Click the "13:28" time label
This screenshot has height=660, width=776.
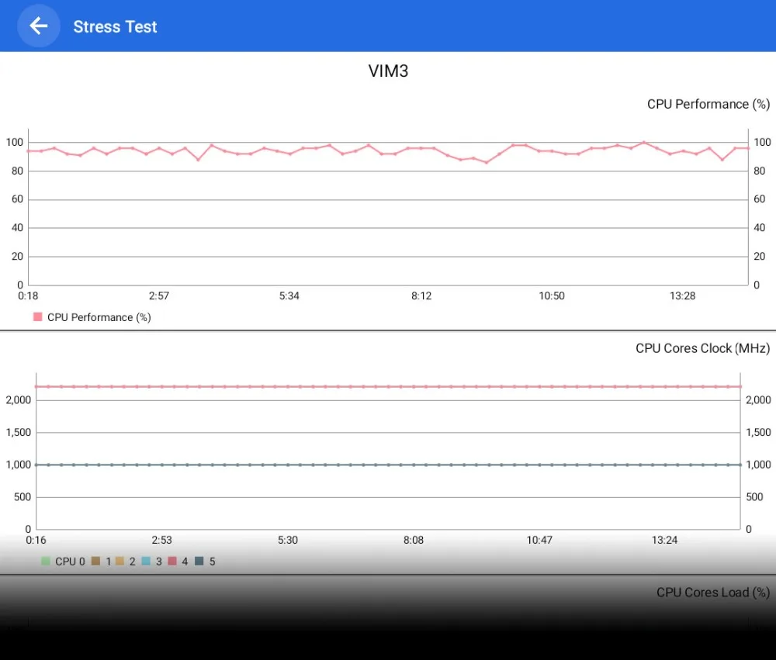click(x=682, y=295)
